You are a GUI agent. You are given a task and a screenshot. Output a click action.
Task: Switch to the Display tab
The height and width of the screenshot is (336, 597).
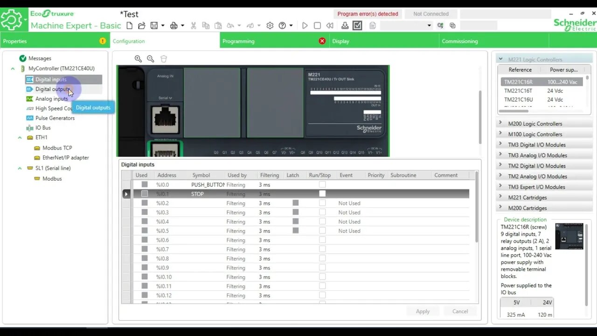coord(384,41)
